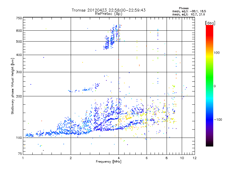Select the subtitle text RwPretec (8p)
This screenshot has height=172, width=229.
tap(108, 14)
